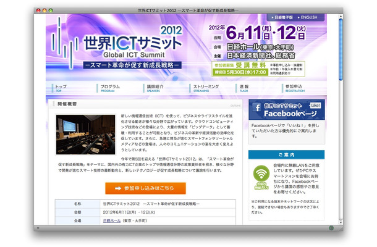Click the 会場 row label in table

point(78,221)
